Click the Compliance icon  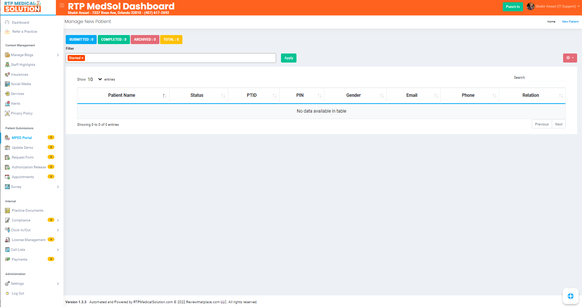[7, 220]
